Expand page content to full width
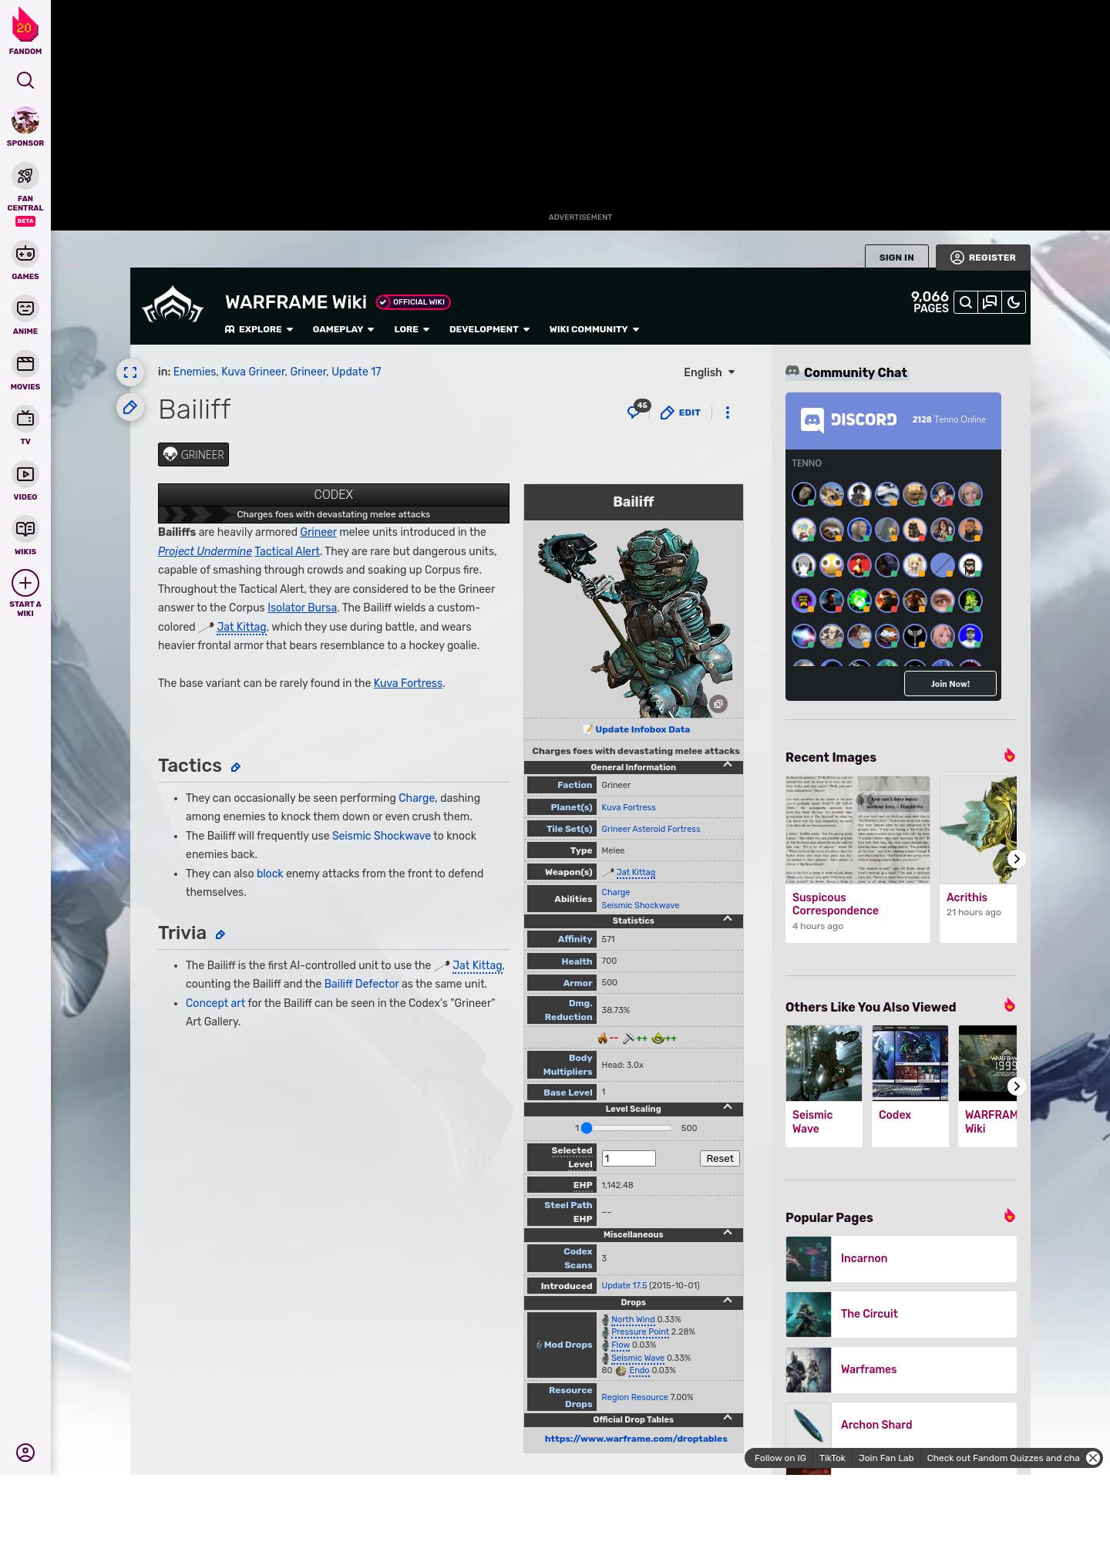 (130, 372)
